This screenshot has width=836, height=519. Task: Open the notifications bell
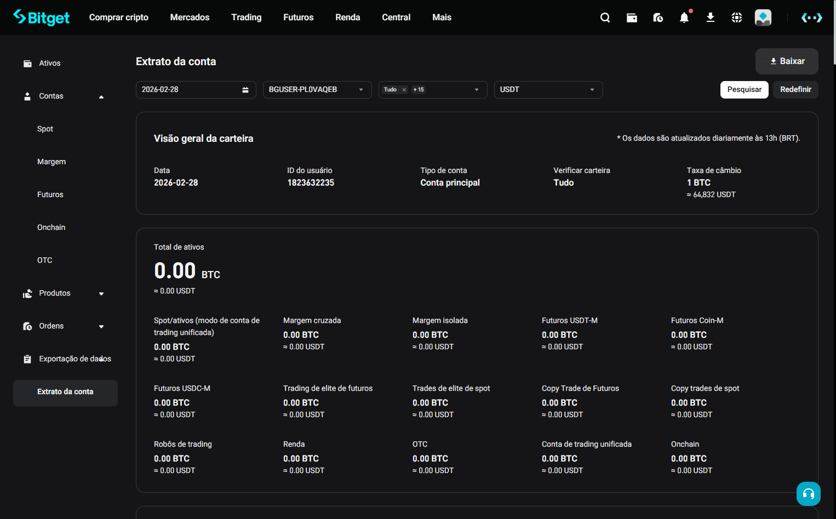click(x=684, y=18)
